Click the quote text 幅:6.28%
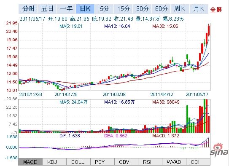Image resolution: width=229 pixels, height=166 pixels. click(173, 19)
